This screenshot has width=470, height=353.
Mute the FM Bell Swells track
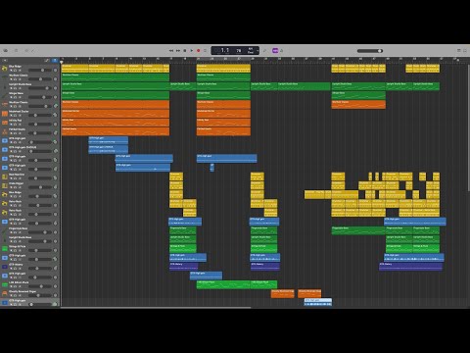[x=11, y=133]
